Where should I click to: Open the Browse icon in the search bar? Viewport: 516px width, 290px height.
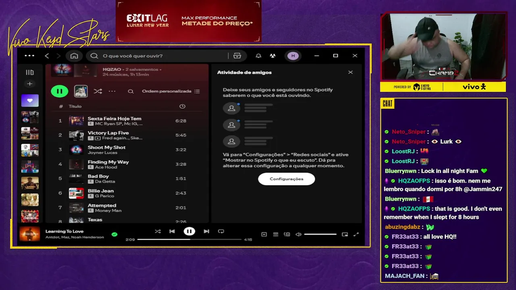[237, 56]
